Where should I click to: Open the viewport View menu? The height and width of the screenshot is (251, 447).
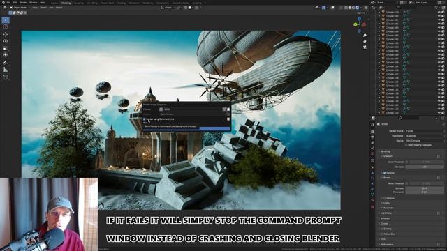pyautogui.click(x=35, y=8)
